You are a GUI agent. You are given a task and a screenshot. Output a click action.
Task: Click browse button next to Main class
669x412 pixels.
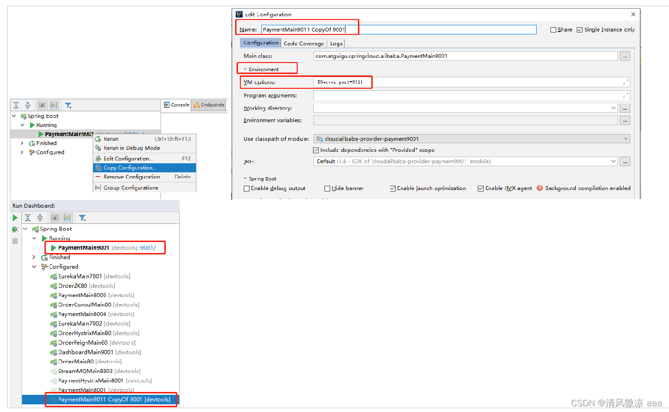point(625,56)
